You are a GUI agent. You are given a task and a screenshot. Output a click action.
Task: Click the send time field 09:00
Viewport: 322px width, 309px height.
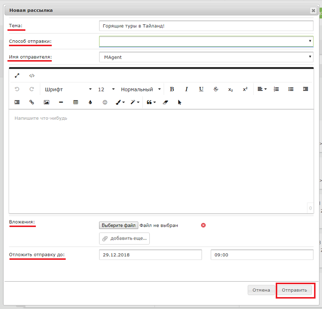coord(262,255)
